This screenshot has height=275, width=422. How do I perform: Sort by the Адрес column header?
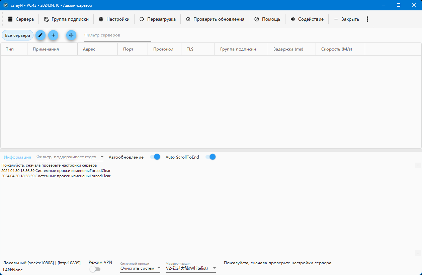click(98, 49)
